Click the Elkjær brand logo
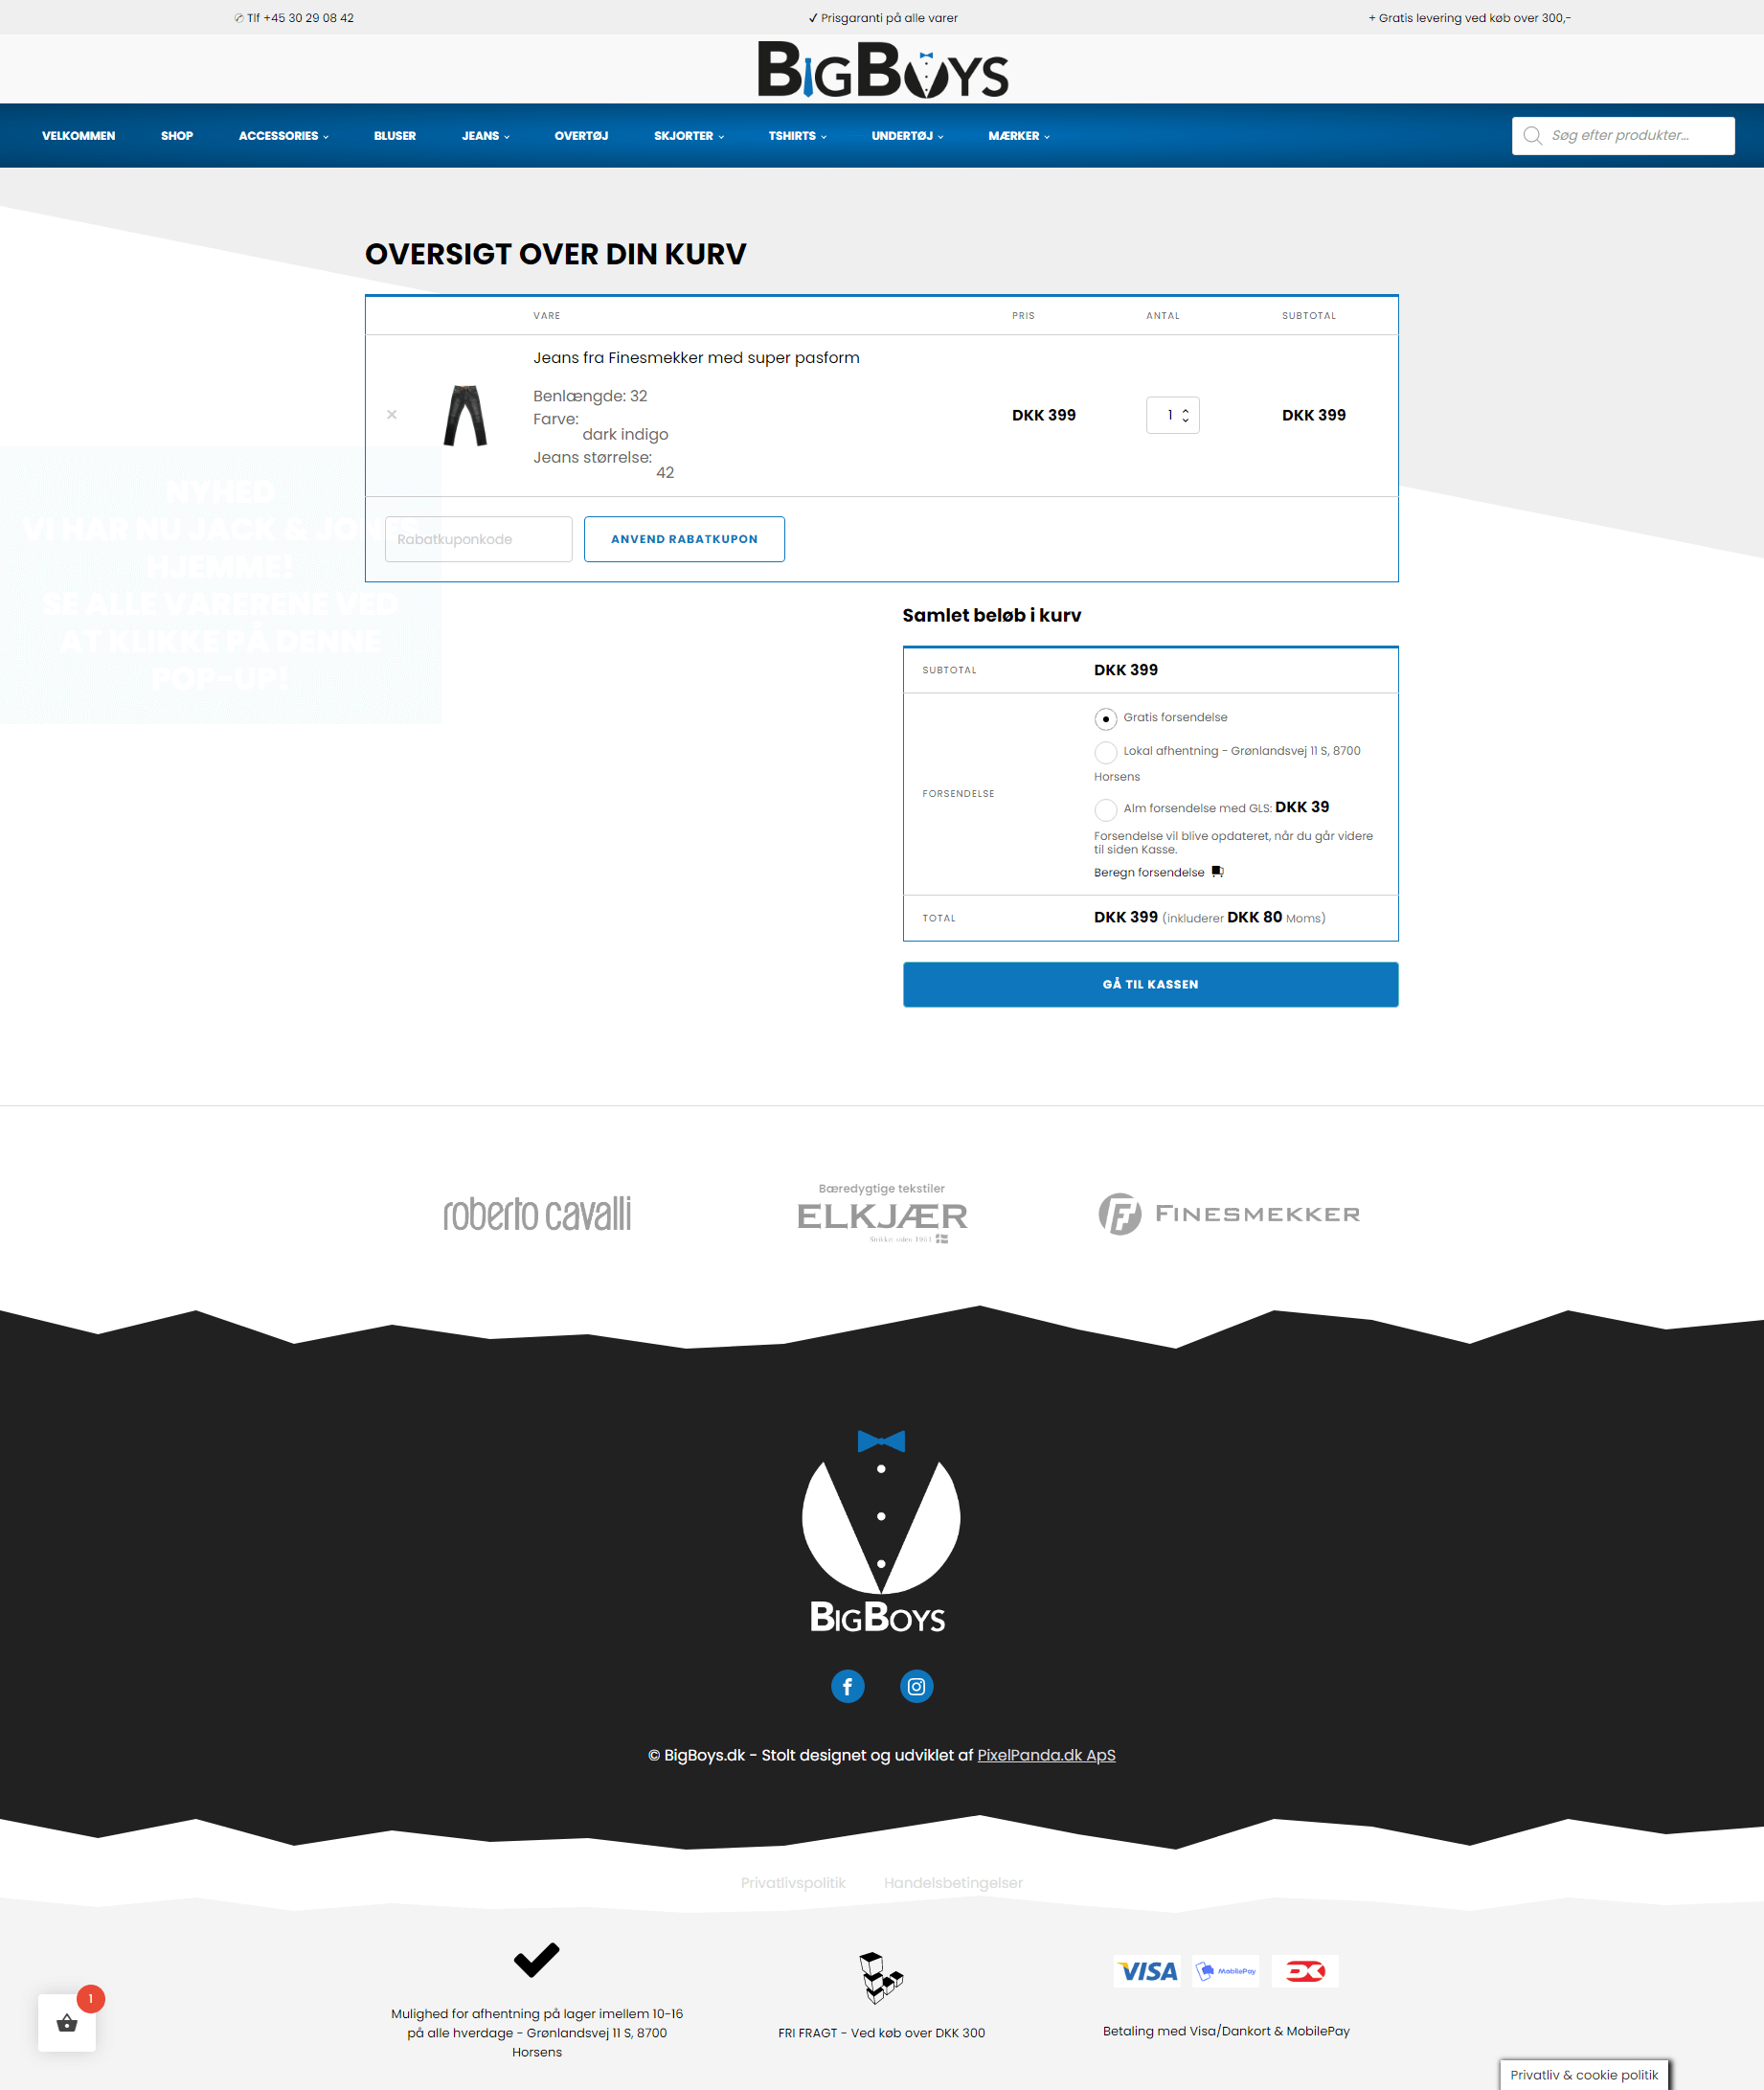Viewport: 1764px width, 2090px height. pos(881,1214)
